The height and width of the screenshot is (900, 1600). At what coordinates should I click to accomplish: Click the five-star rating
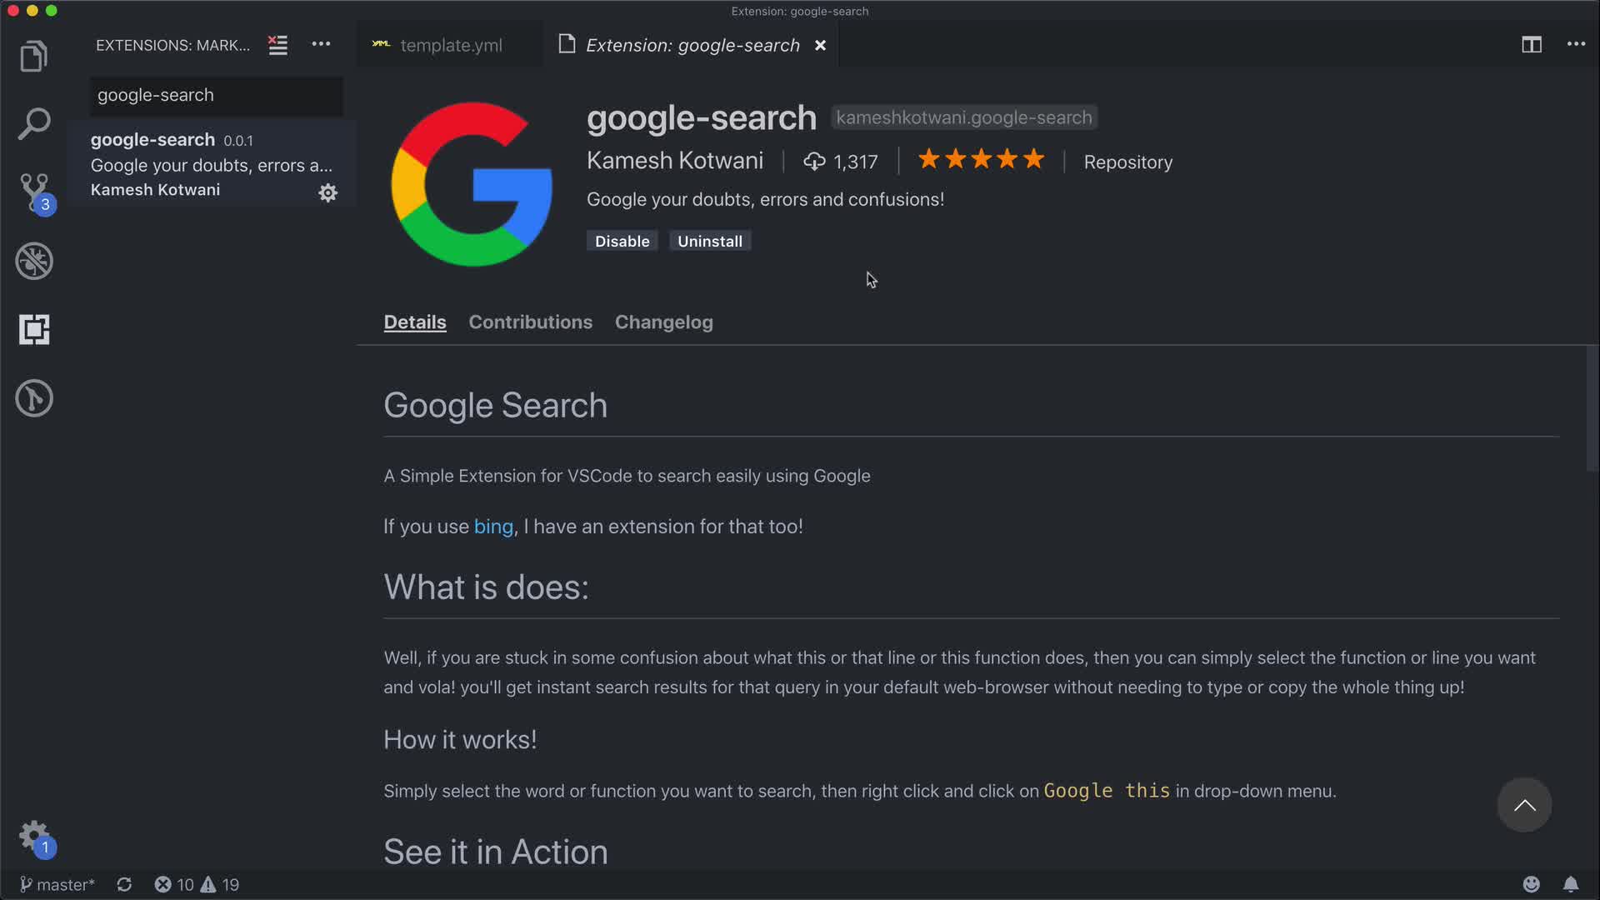pyautogui.click(x=981, y=159)
